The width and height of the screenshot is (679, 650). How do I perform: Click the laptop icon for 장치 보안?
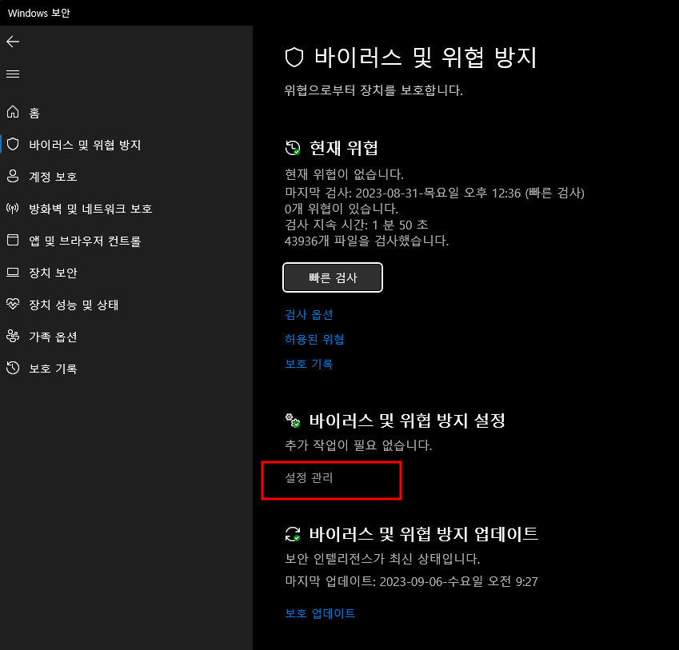13,272
